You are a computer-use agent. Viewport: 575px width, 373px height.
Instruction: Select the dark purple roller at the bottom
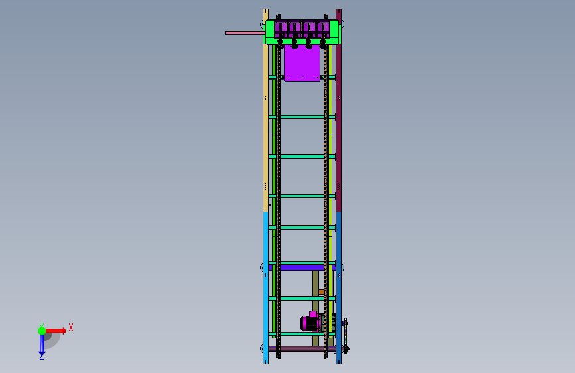point(302,348)
